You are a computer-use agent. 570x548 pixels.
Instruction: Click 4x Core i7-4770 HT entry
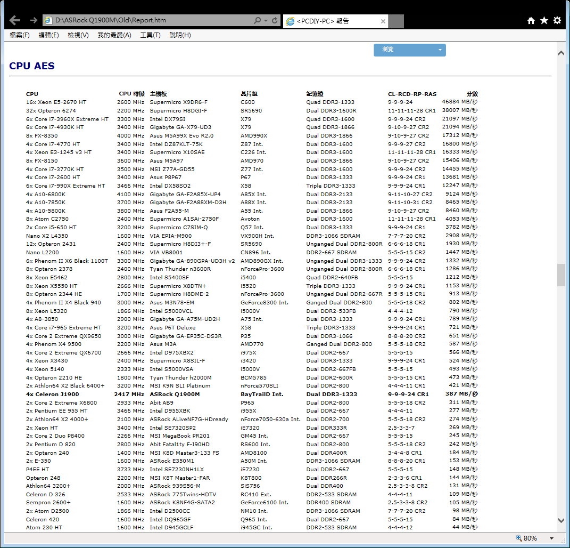tap(53, 144)
